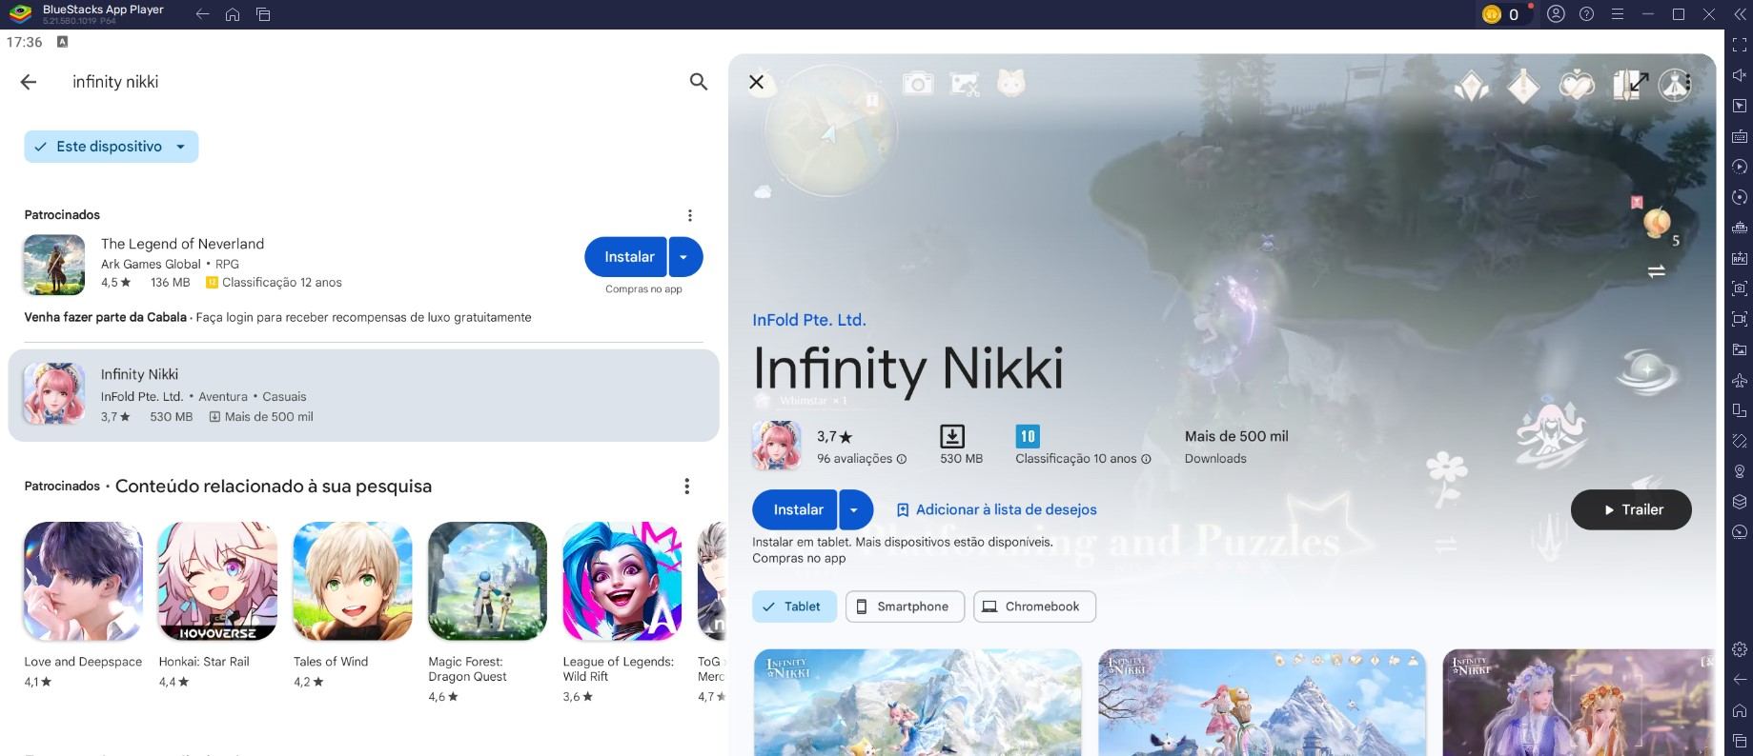Close the Infinity Nikki details panel
Screen dimensions: 1753x756
click(x=757, y=82)
